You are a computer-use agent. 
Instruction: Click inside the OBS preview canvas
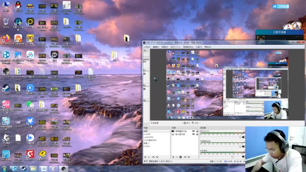227,84
